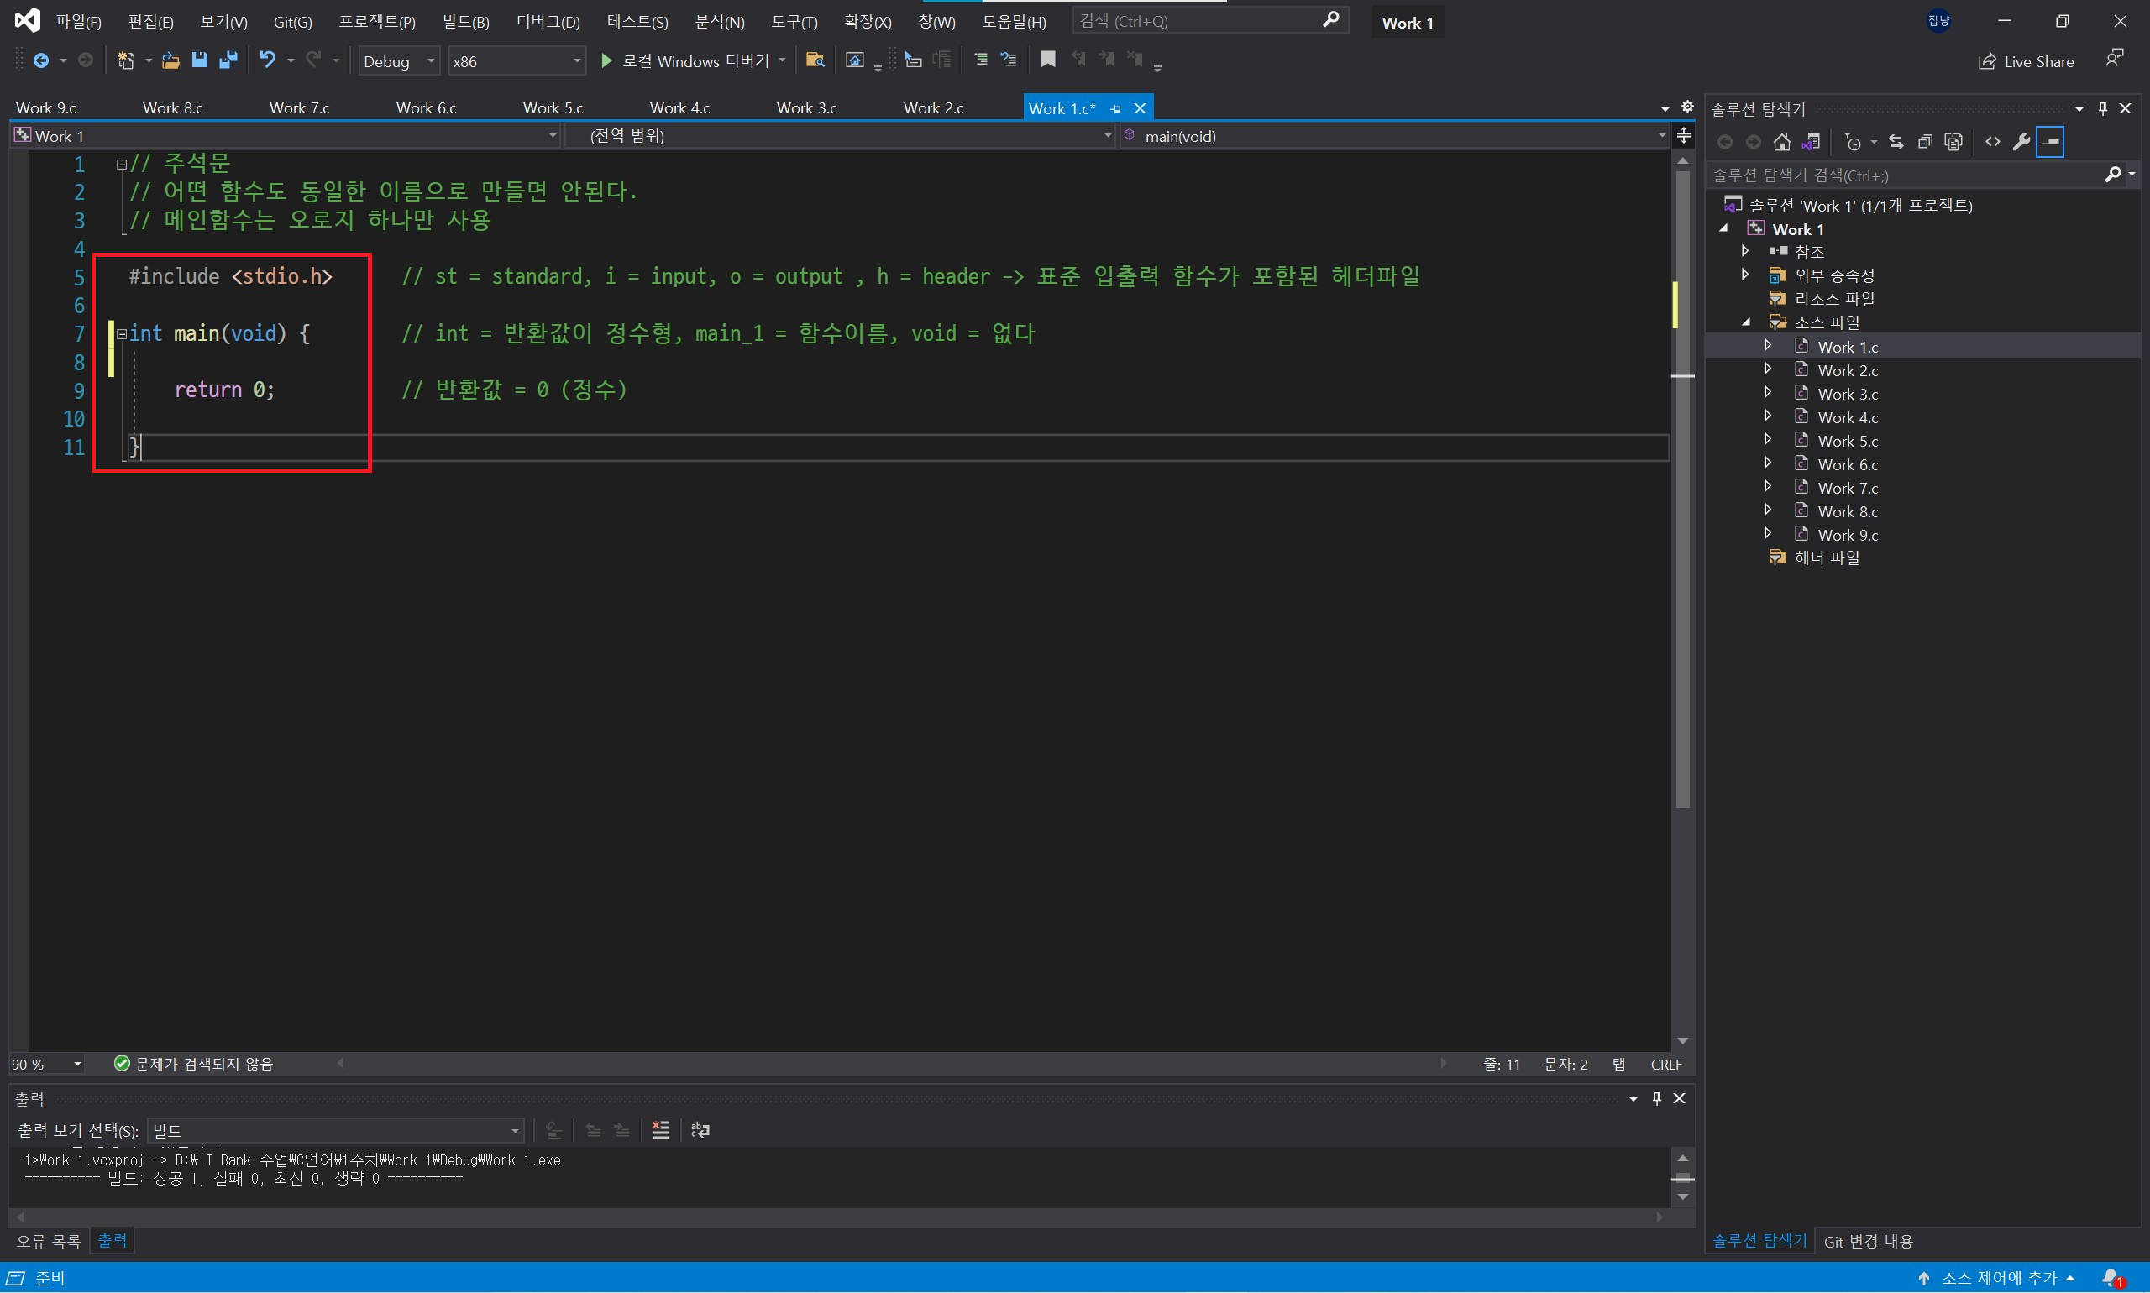
Task: Switch to the Work 4.c tab
Action: tap(679, 108)
